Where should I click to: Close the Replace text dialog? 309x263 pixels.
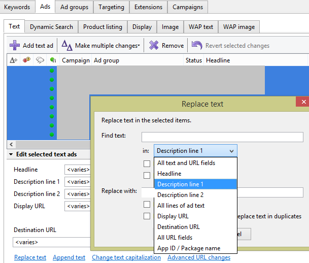[x=303, y=102]
